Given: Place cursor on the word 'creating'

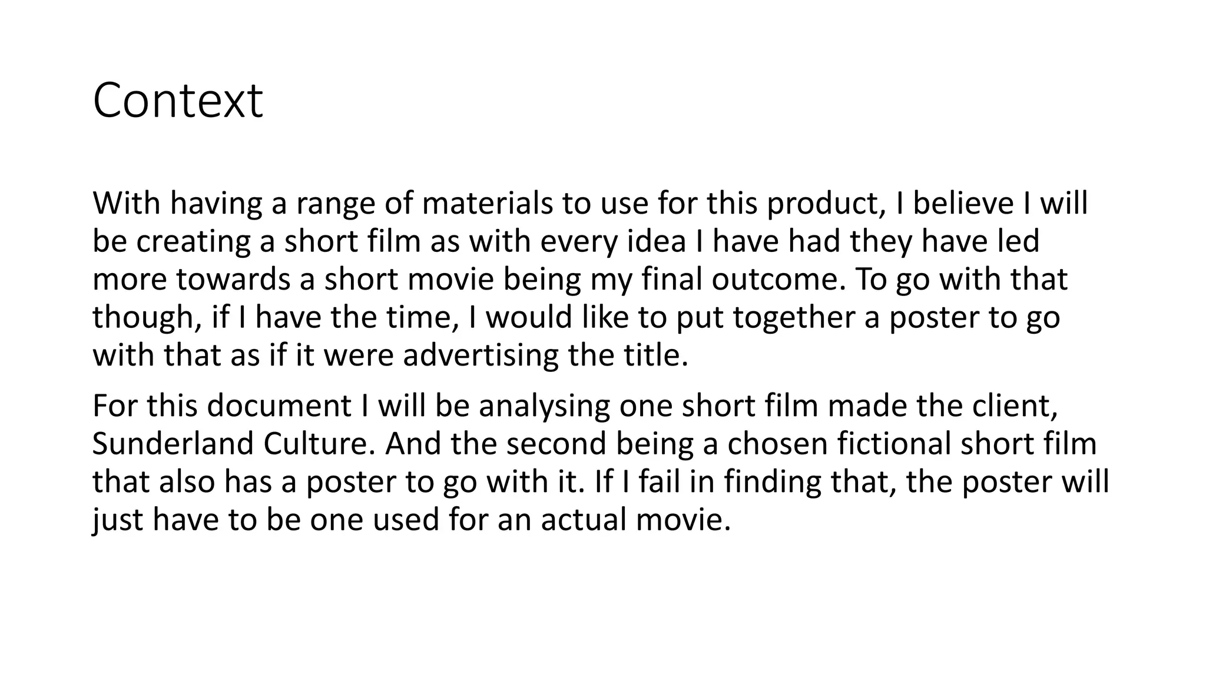Looking at the screenshot, I should (x=193, y=241).
